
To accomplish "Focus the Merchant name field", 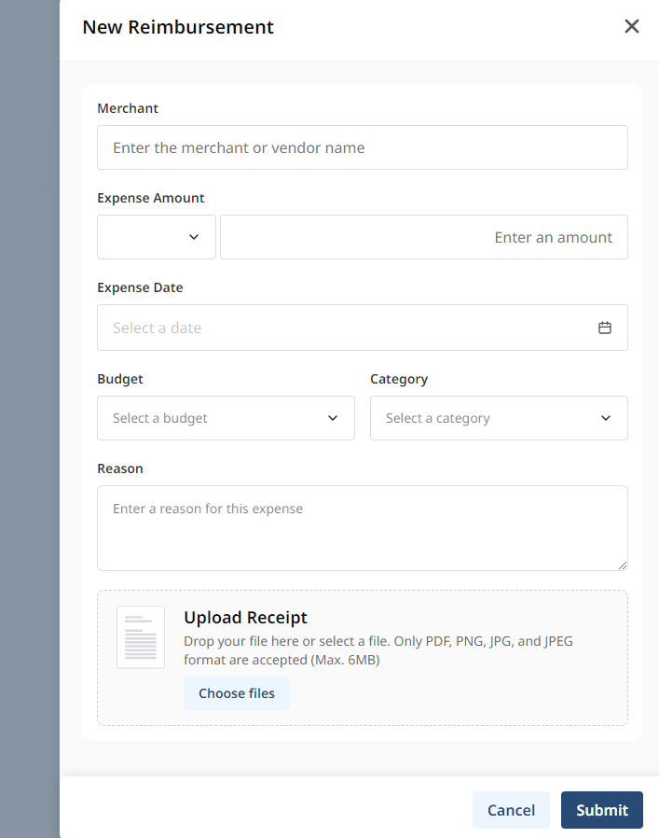I will coord(363,147).
